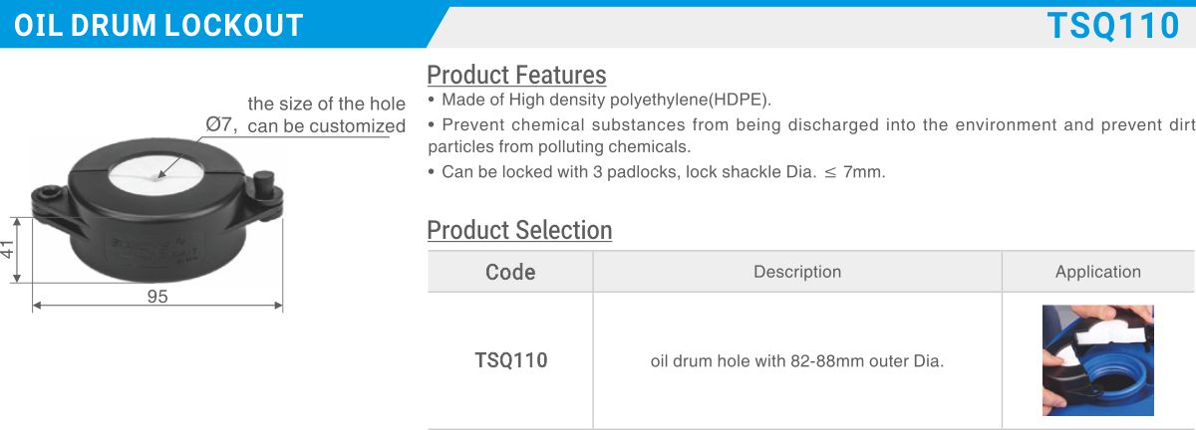Click the 41 height dimension label

click(x=8, y=250)
